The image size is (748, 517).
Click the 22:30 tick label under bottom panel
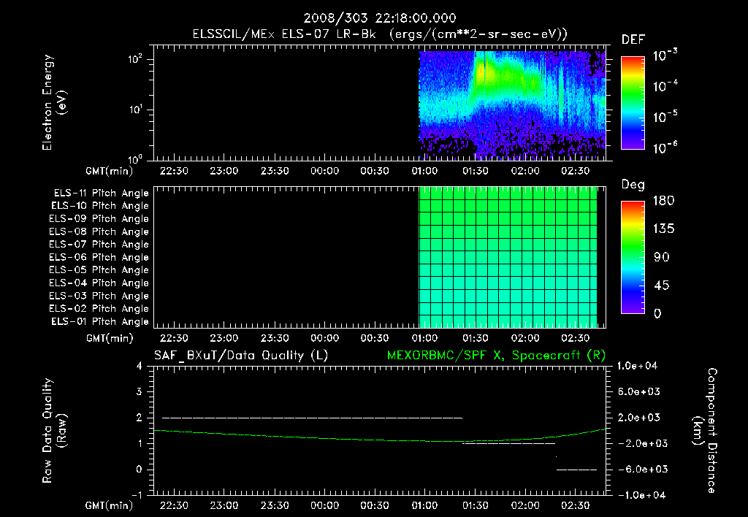(x=174, y=505)
